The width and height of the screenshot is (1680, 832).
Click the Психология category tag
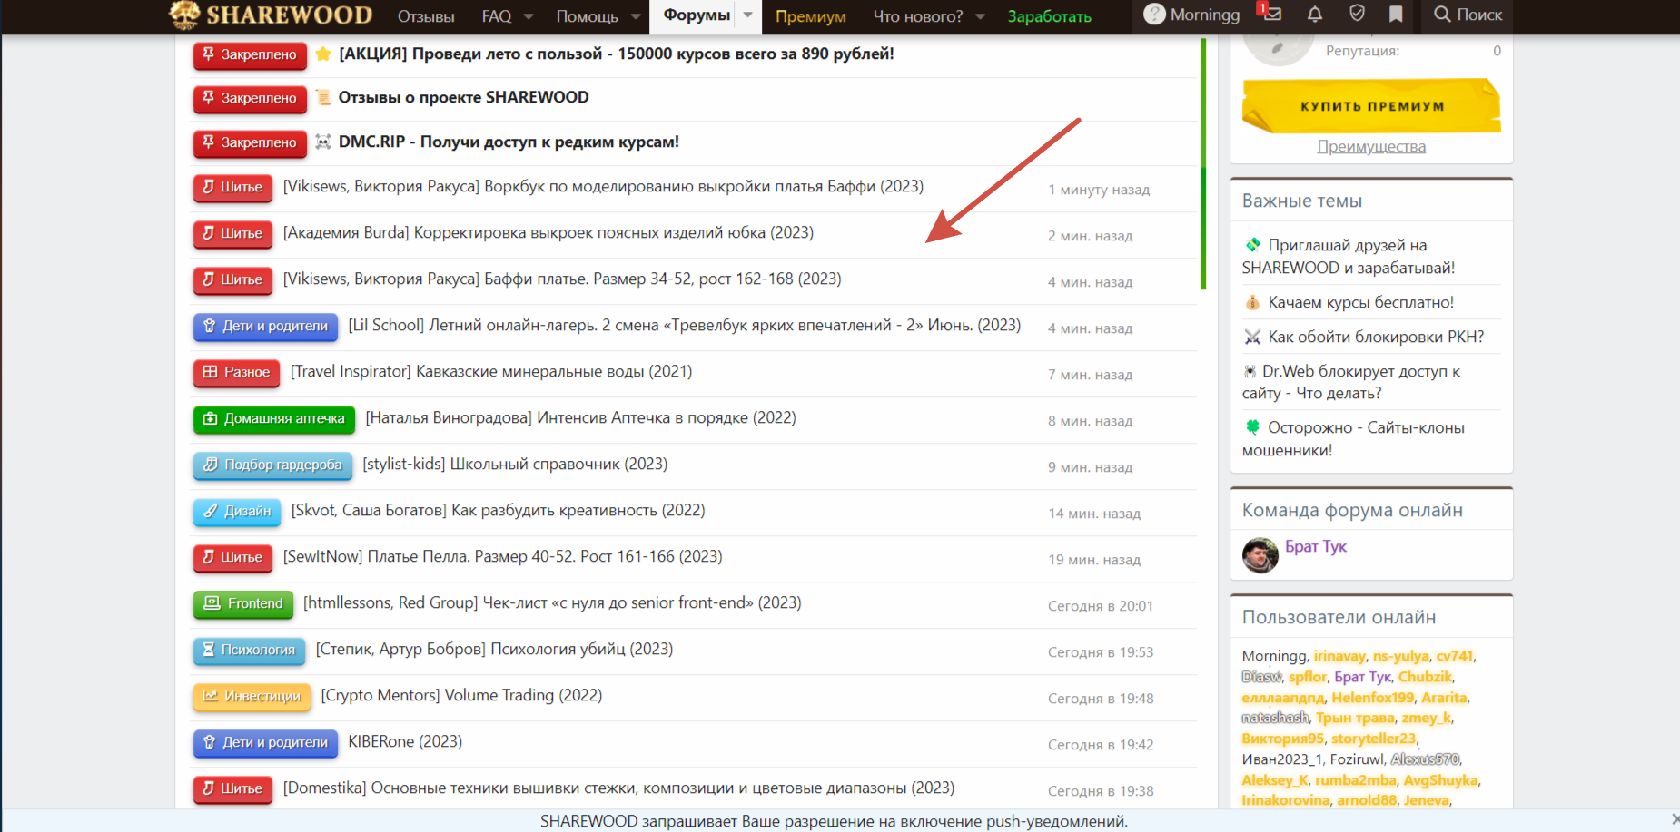click(249, 650)
